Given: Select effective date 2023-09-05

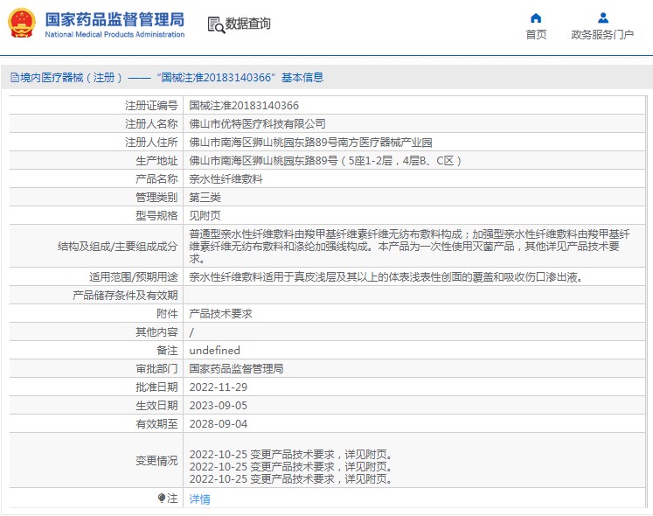Looking at the screenshot, I should click(x=219, y=406).
